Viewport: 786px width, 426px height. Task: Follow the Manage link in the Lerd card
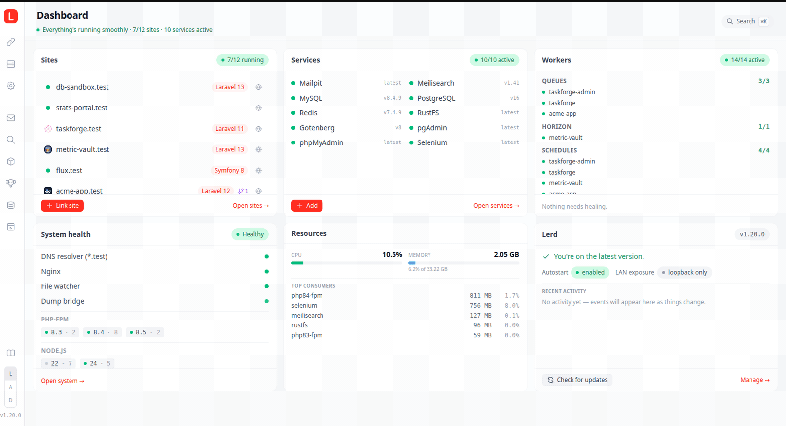(755, 380)
